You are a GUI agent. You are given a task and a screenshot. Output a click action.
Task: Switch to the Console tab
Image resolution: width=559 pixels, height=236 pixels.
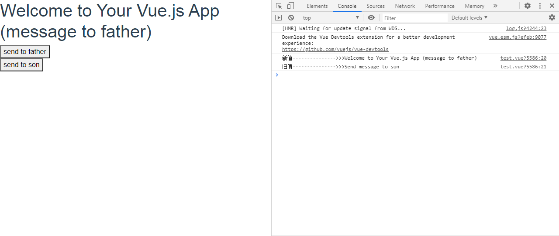click(x=347, y=6)
